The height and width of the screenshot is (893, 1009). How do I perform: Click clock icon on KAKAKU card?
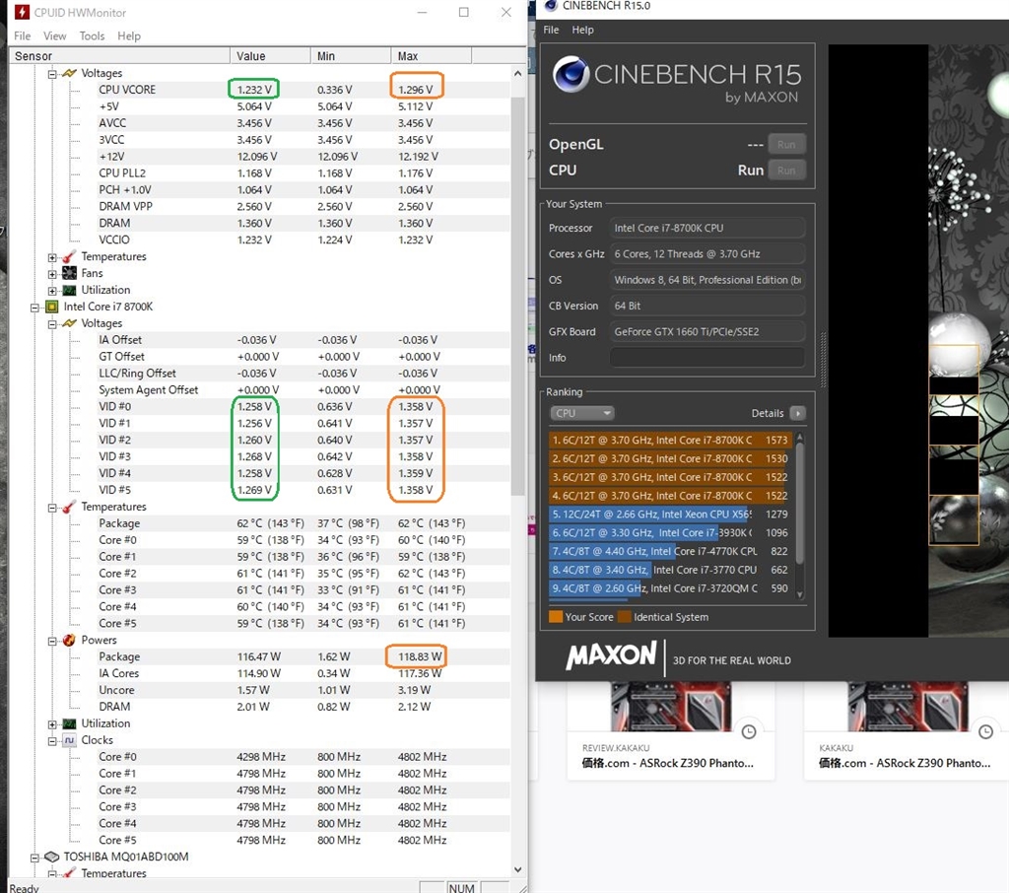point(985,731)
